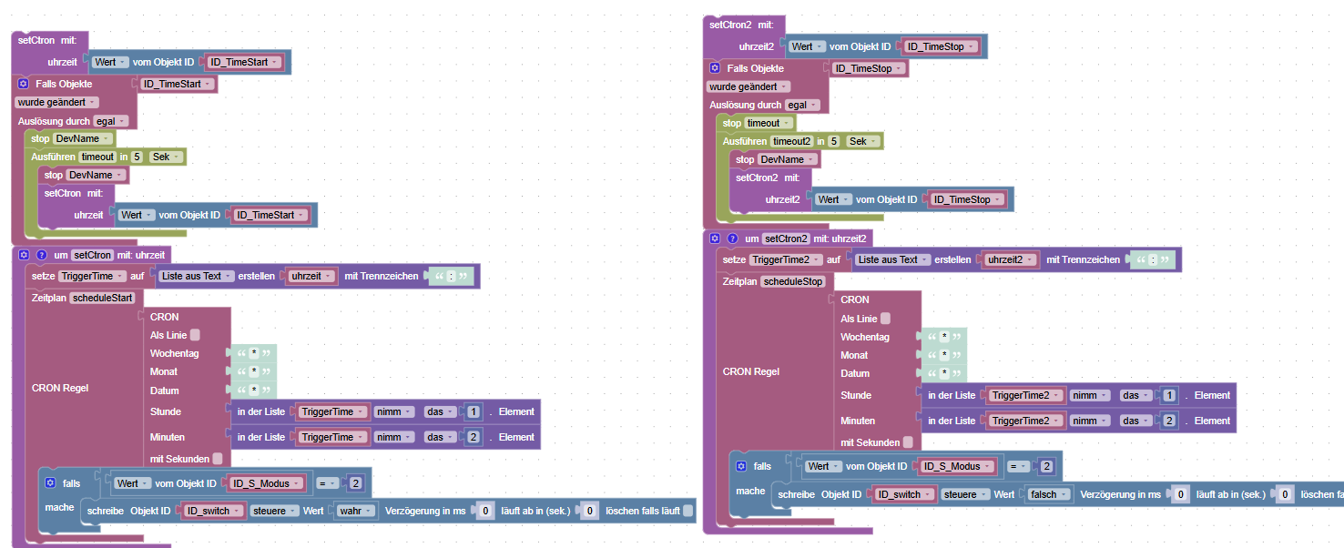
Task: Toggle Als Linie checkbox in scheduleStart CRON
Action: pyautogui.click(x=195, y=335)
